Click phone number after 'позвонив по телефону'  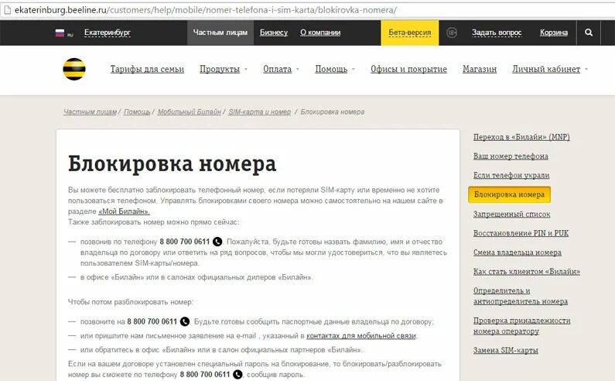coord(185,242)
